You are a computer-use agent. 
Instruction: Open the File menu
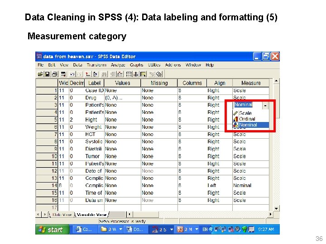pyautogui.click(x=40, y=65)
